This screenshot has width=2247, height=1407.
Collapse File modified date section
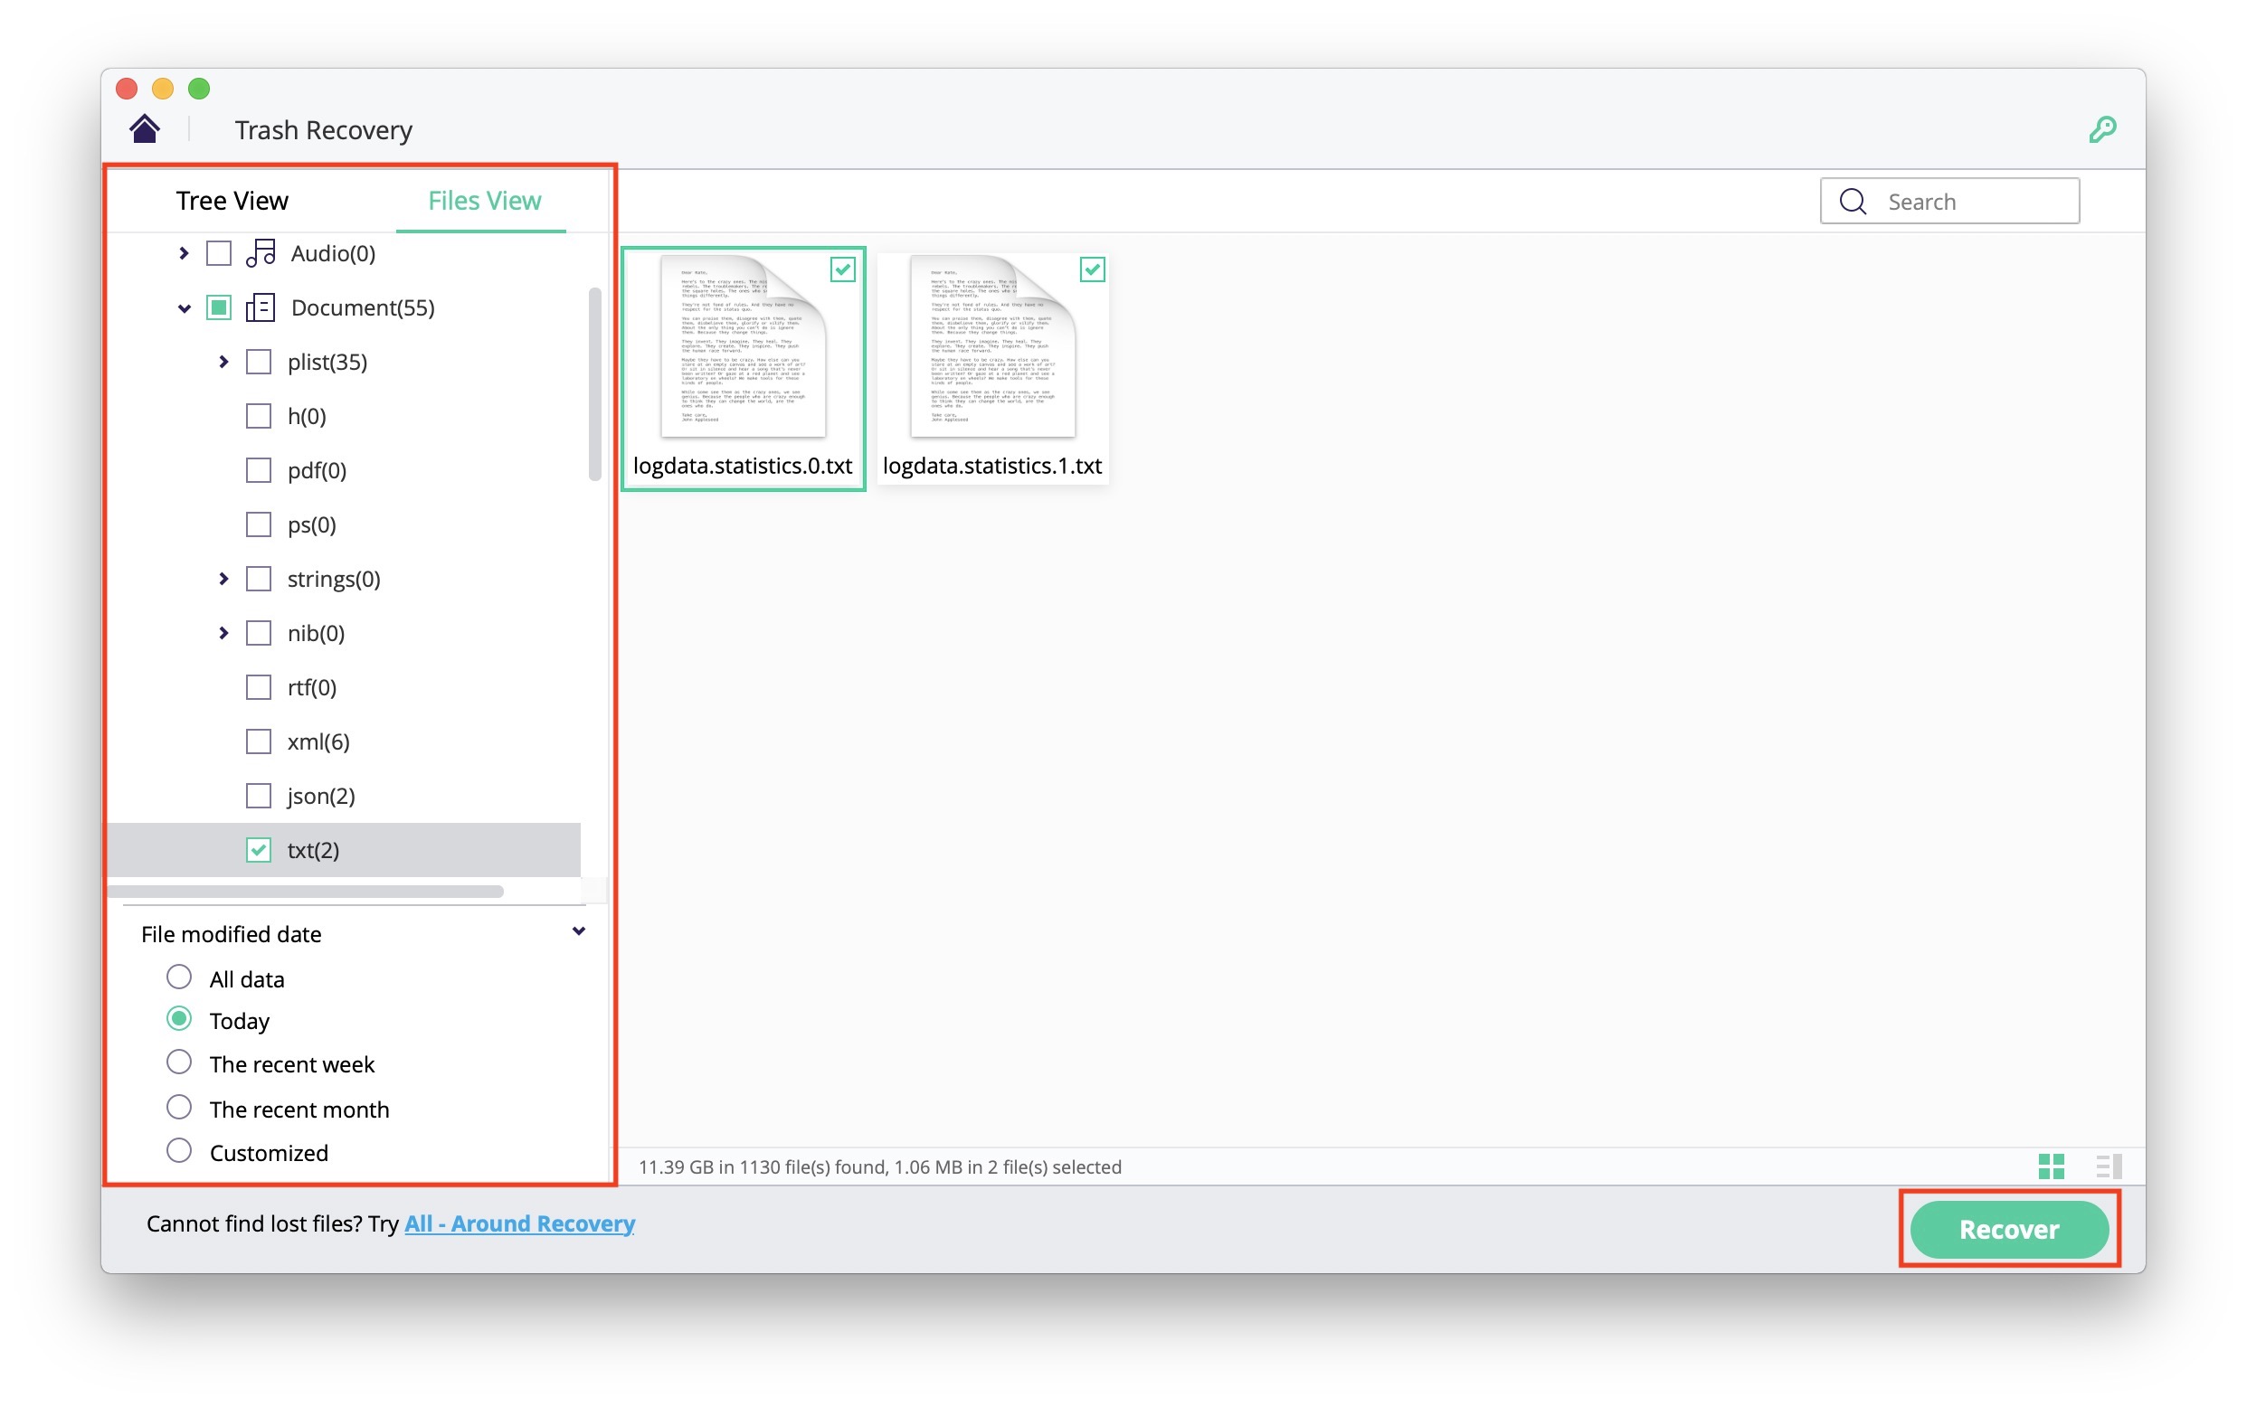(578, 931)
